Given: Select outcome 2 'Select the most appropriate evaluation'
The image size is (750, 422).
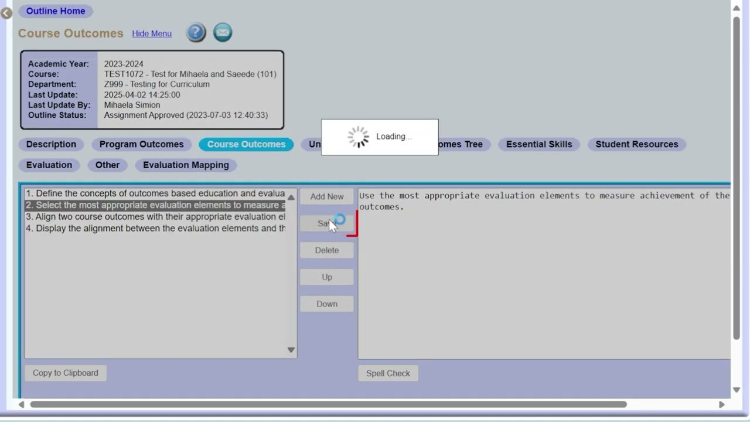Looking at the screenshot, I should point(155,205).
